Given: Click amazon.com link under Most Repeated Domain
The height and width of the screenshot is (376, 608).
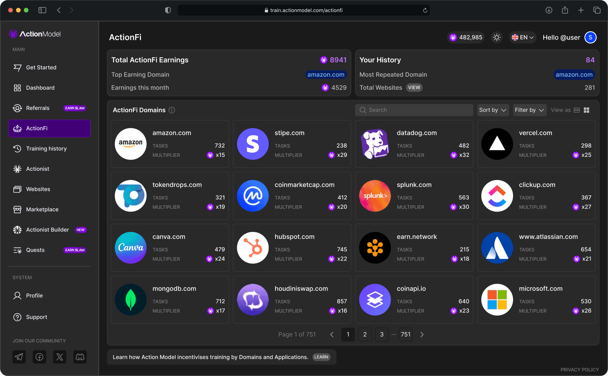Looking at the screenshot, I should (x=574, y=75).
